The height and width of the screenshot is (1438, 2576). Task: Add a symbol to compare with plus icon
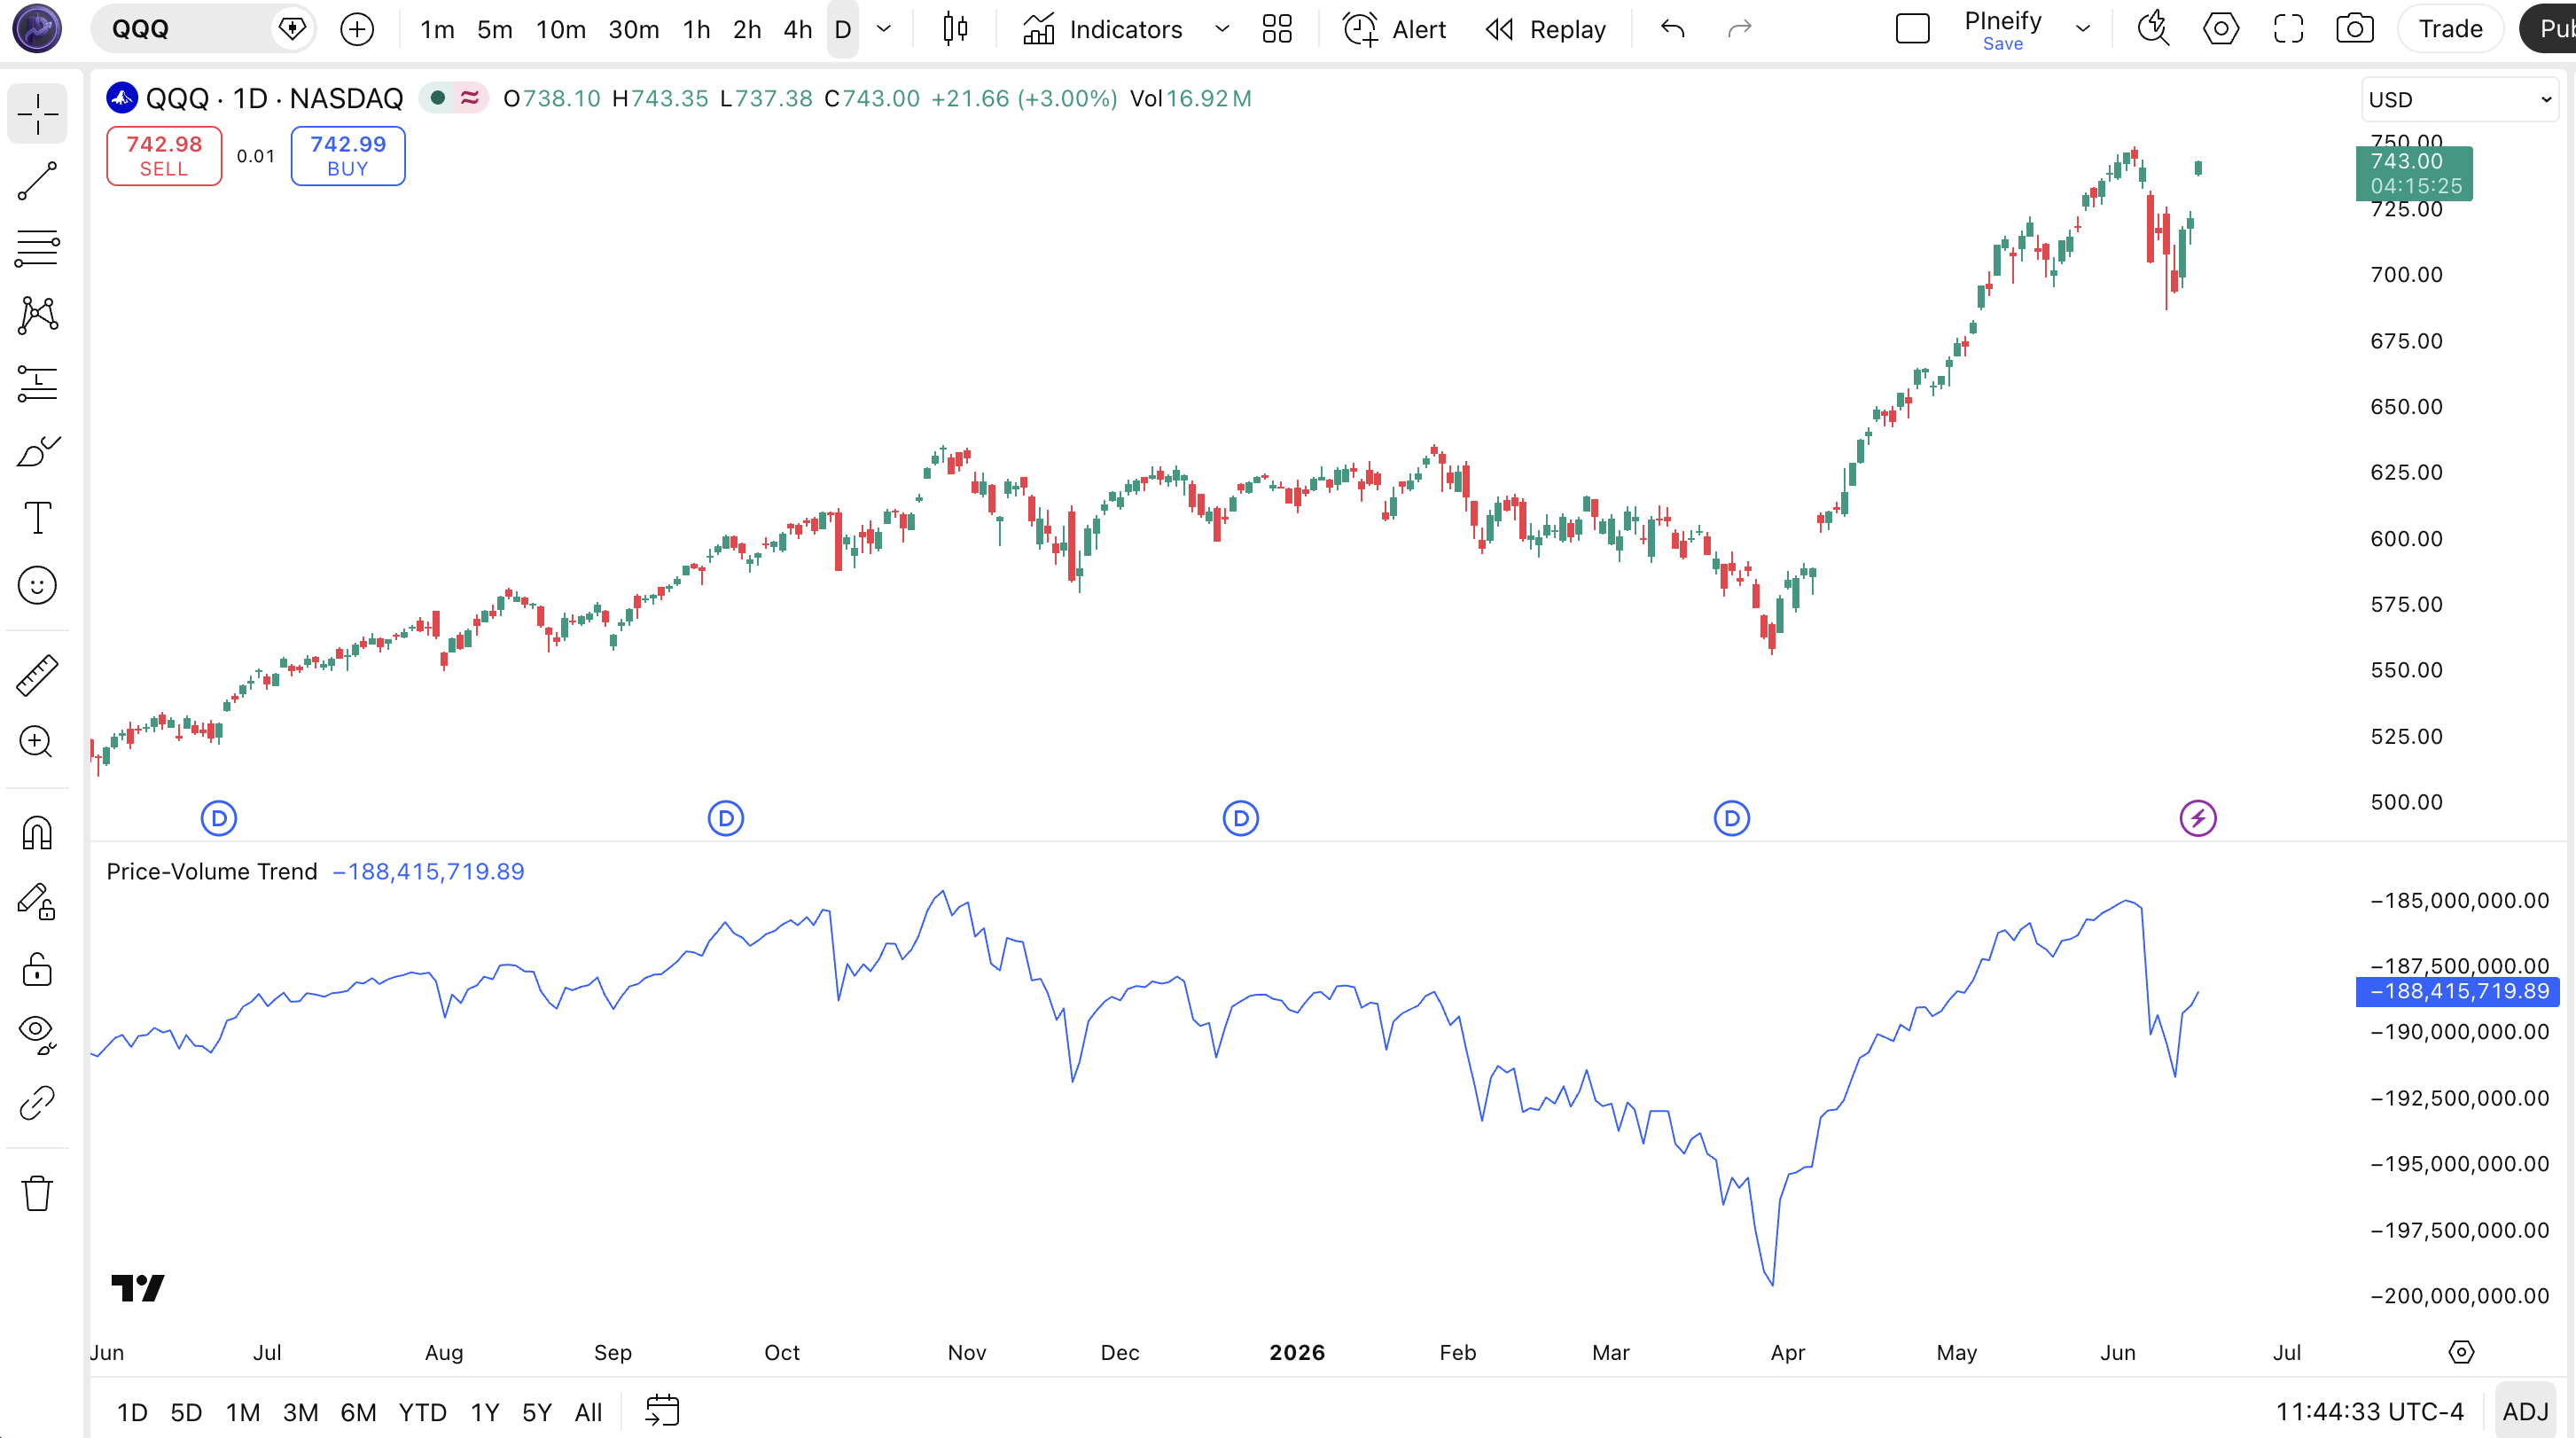[357, 29]
